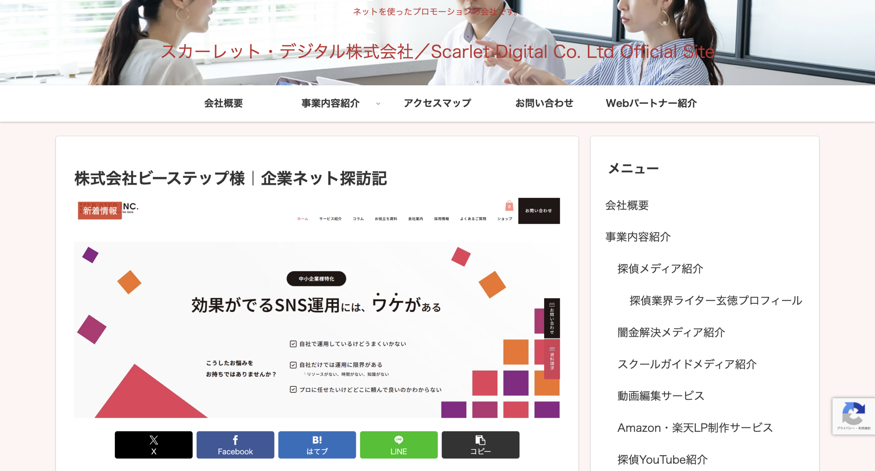The image size is (875, 471).
Task: Click the Scarlet Digital Co. Ltd site title
Action: pyautogui.click(x=437, y=52)
